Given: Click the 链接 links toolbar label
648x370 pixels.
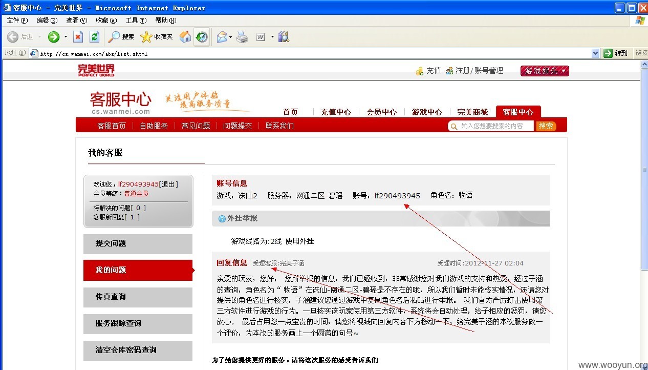Looking at the screenshot, I should [x=641, y=53].
